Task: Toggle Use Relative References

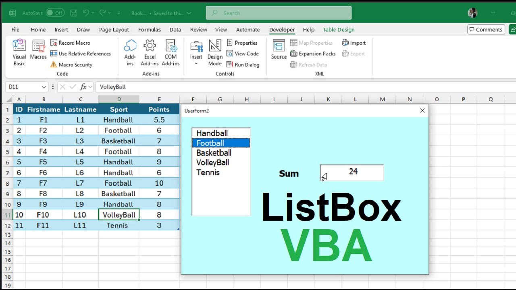Action: tap(81, 54)
